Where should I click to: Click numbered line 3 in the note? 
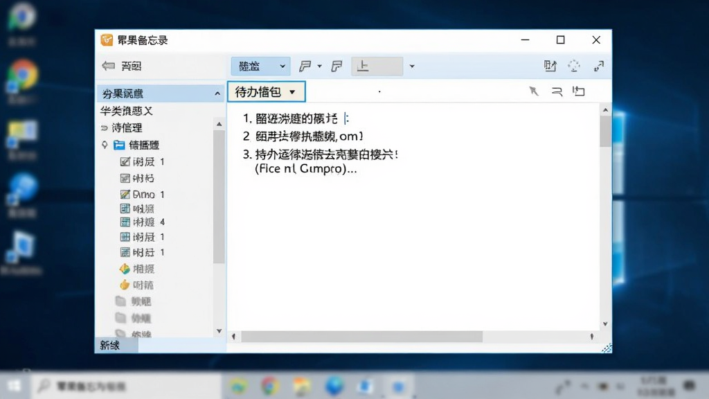pyautogui.click(x=320, y=154)
